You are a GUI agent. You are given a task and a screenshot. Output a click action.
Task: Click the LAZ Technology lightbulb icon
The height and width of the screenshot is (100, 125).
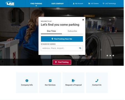coord(103,4)
